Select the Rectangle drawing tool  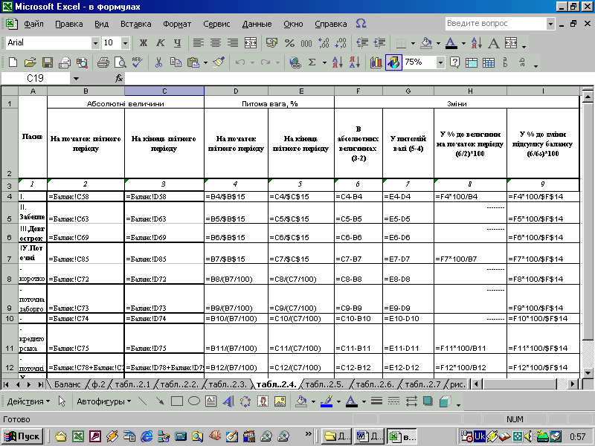pyautogui.click(x=177, y=401)
